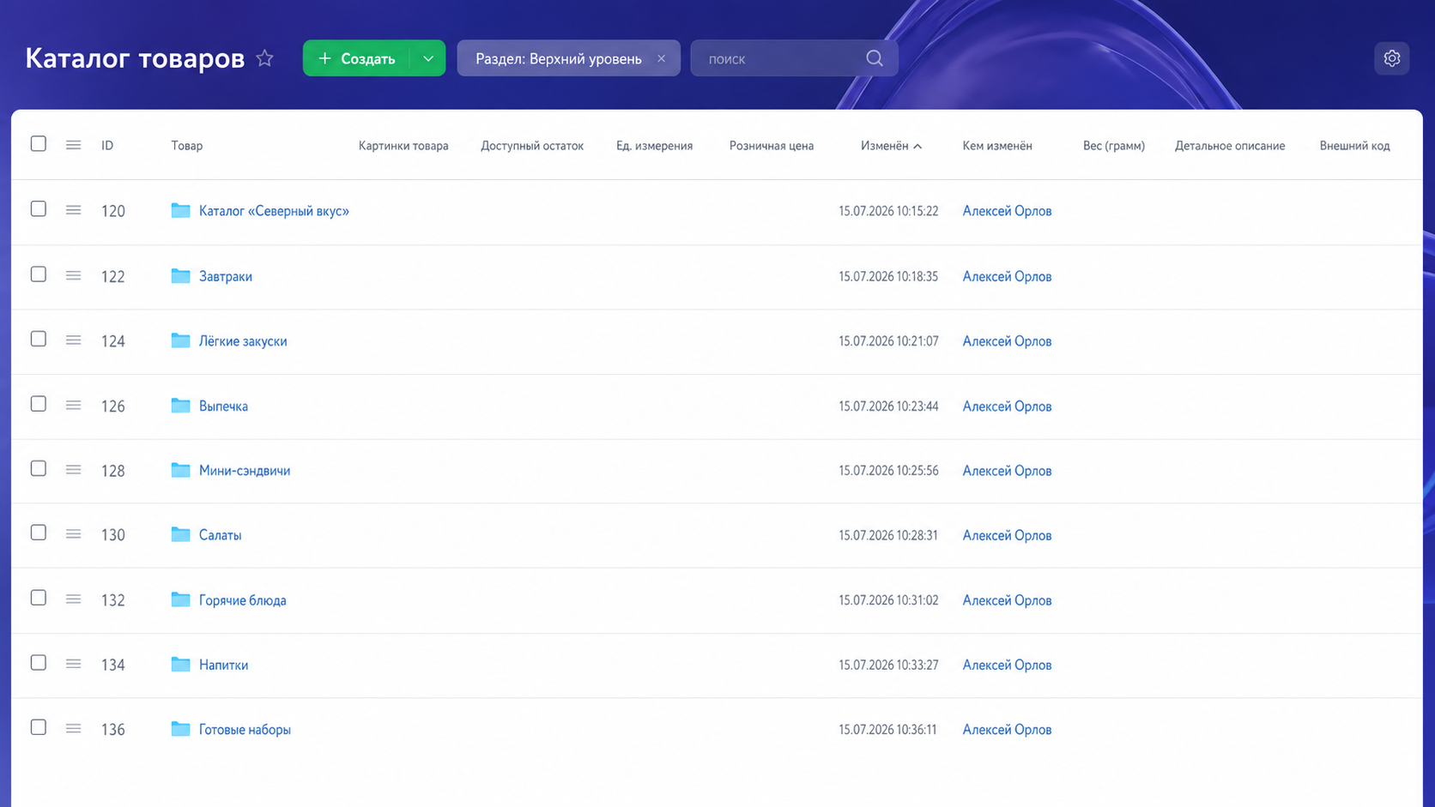This screenshot has width=1435, height=807.
Task: Open the Салаты section
Action: (x=220, y=535)
